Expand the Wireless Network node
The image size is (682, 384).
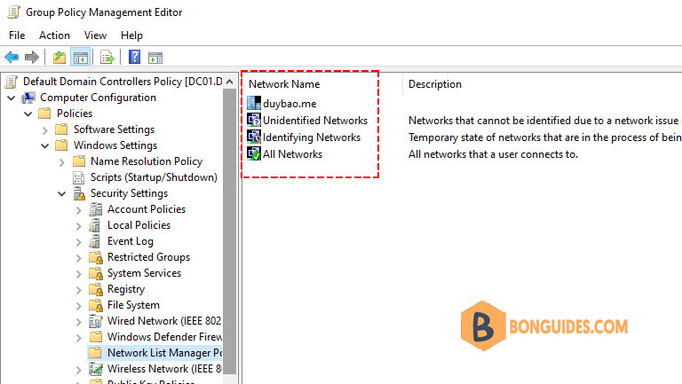coord(79,370)
